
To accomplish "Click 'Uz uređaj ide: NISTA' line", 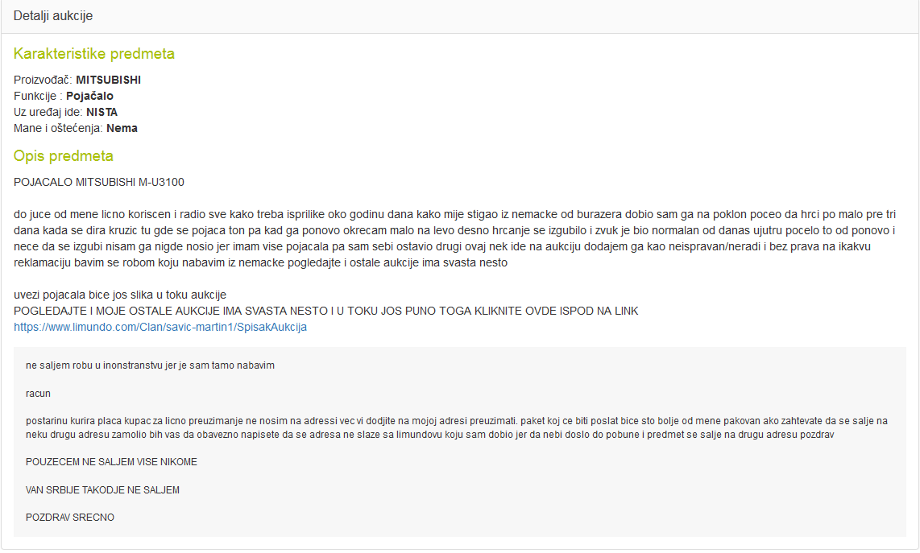I will coord(66,112).
